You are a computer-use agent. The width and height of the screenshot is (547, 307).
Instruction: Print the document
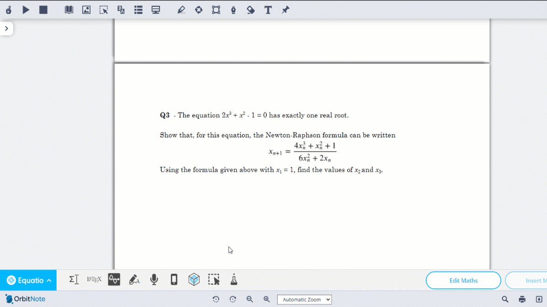click(522, 299)
